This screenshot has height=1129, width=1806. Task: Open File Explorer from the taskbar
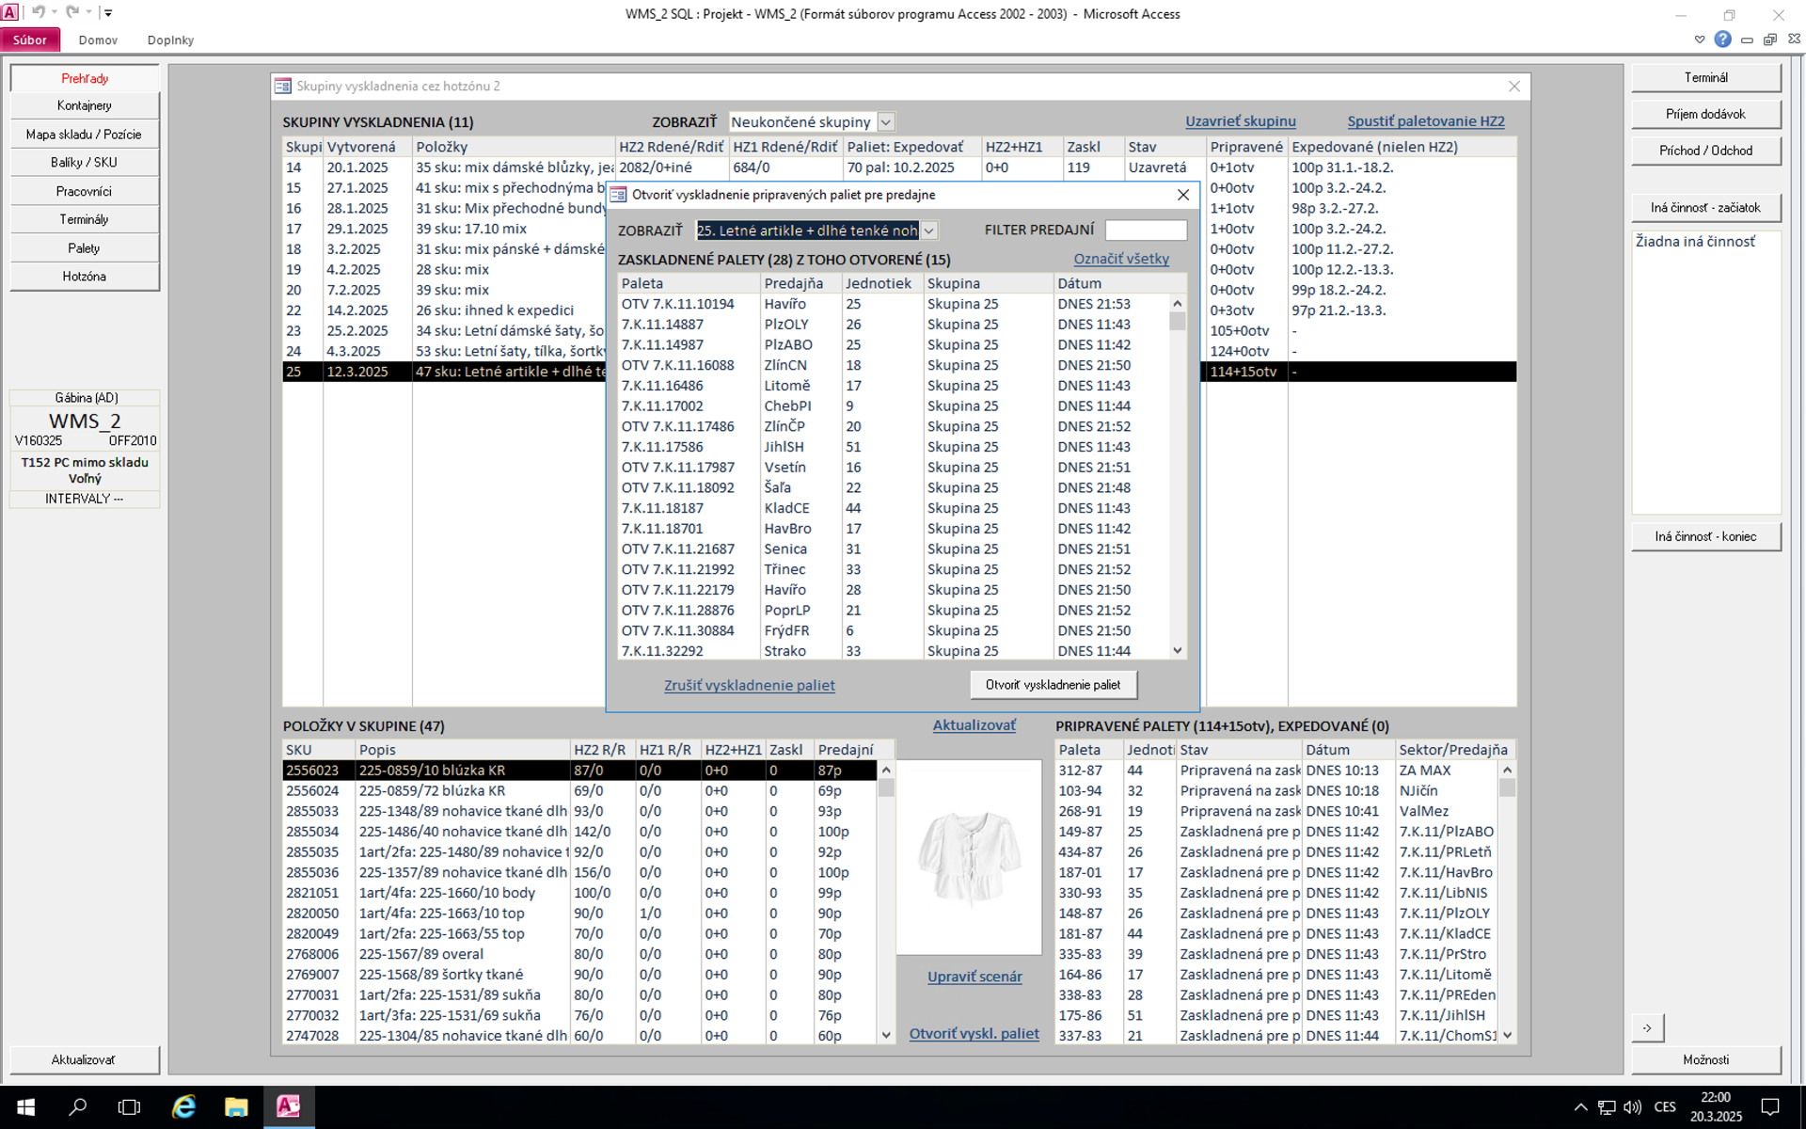tap(236, 1106)
